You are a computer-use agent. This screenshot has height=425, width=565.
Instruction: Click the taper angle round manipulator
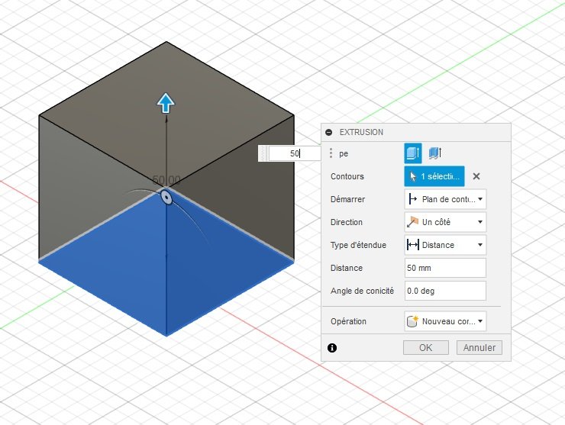coord(166,198)
